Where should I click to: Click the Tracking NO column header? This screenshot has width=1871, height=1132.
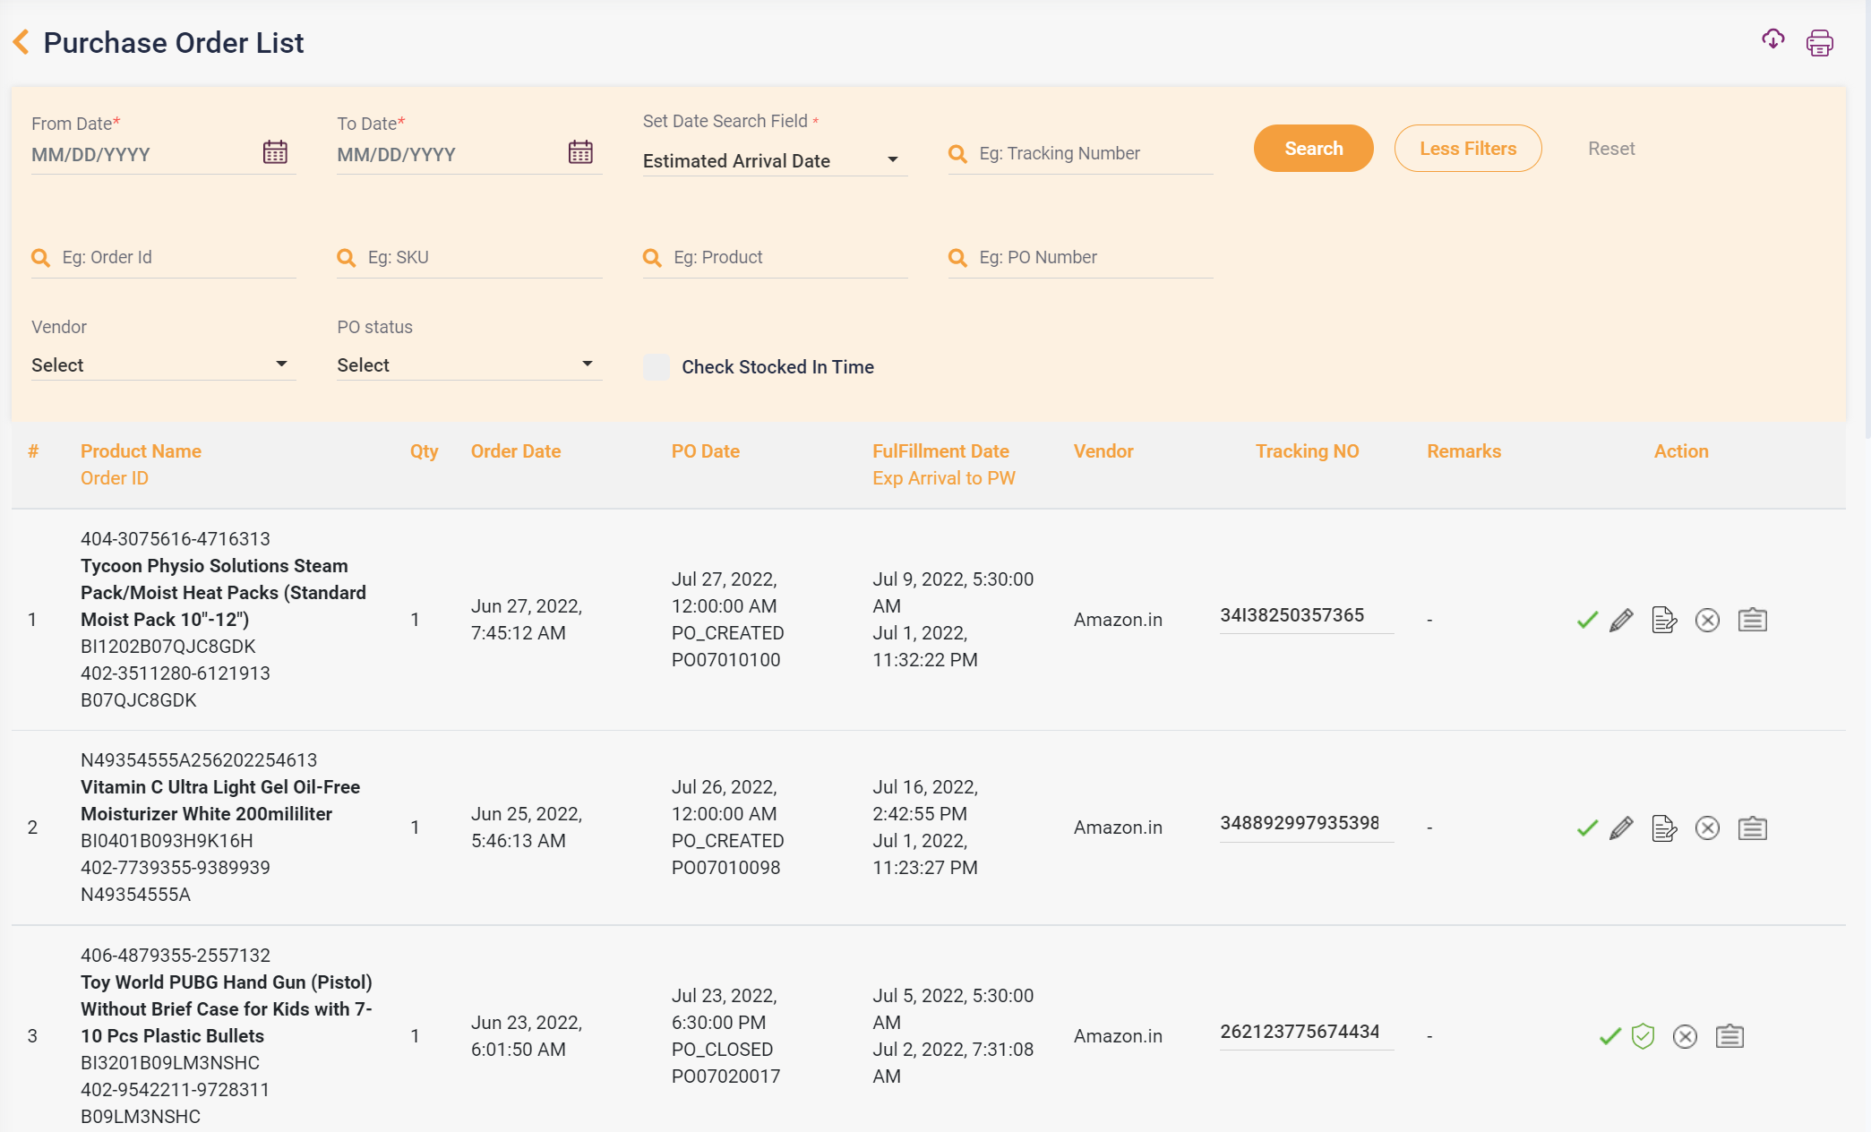1307,451
